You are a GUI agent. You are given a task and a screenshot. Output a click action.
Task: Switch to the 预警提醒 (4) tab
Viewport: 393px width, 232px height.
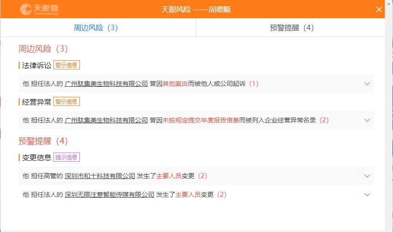[x=292, y=27]
